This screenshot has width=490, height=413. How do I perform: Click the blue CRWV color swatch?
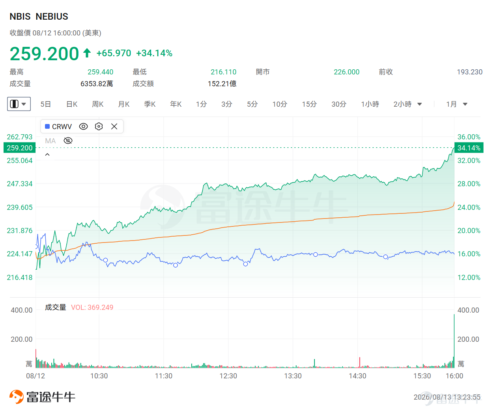click(47, 126)
